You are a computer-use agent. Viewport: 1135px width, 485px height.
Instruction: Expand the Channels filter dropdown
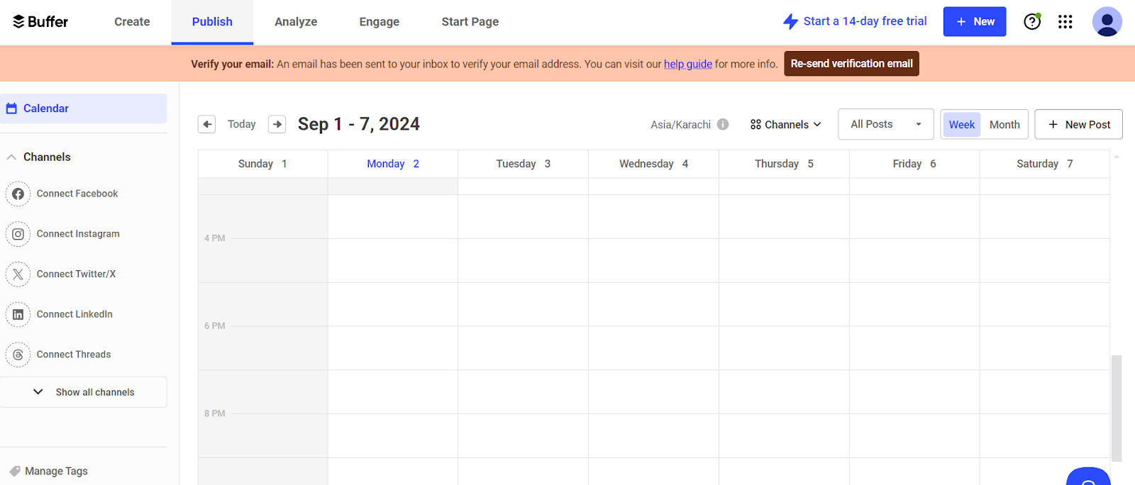[785, 125]
